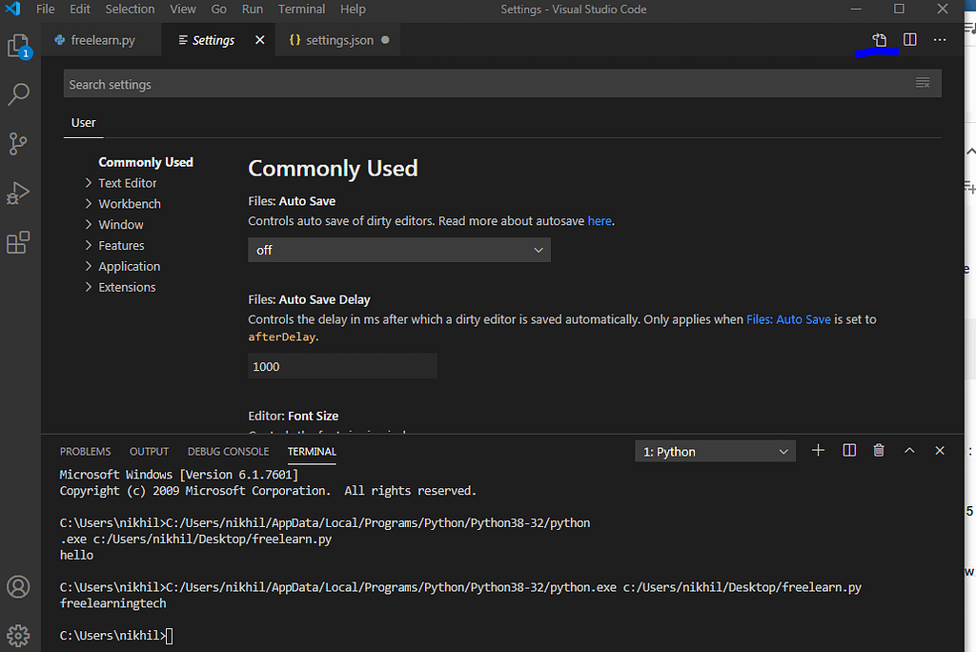Kill the terminal with trash icon
The image size is (976, 652).
tap(879, 450)
